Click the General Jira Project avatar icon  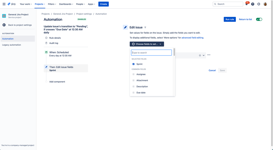coord(4,16)
